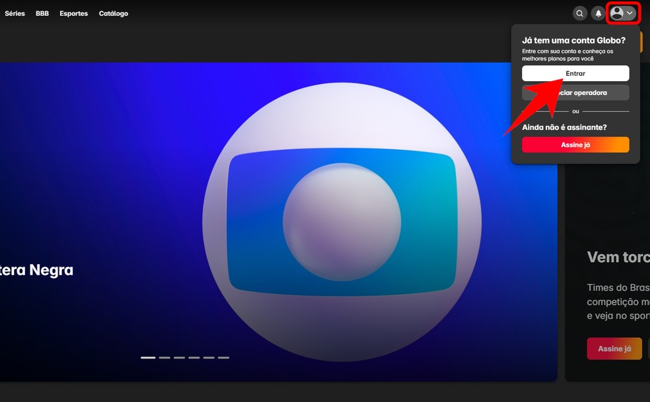Open the search magnifier icon

pyautogui.click(x=580, y=13)
